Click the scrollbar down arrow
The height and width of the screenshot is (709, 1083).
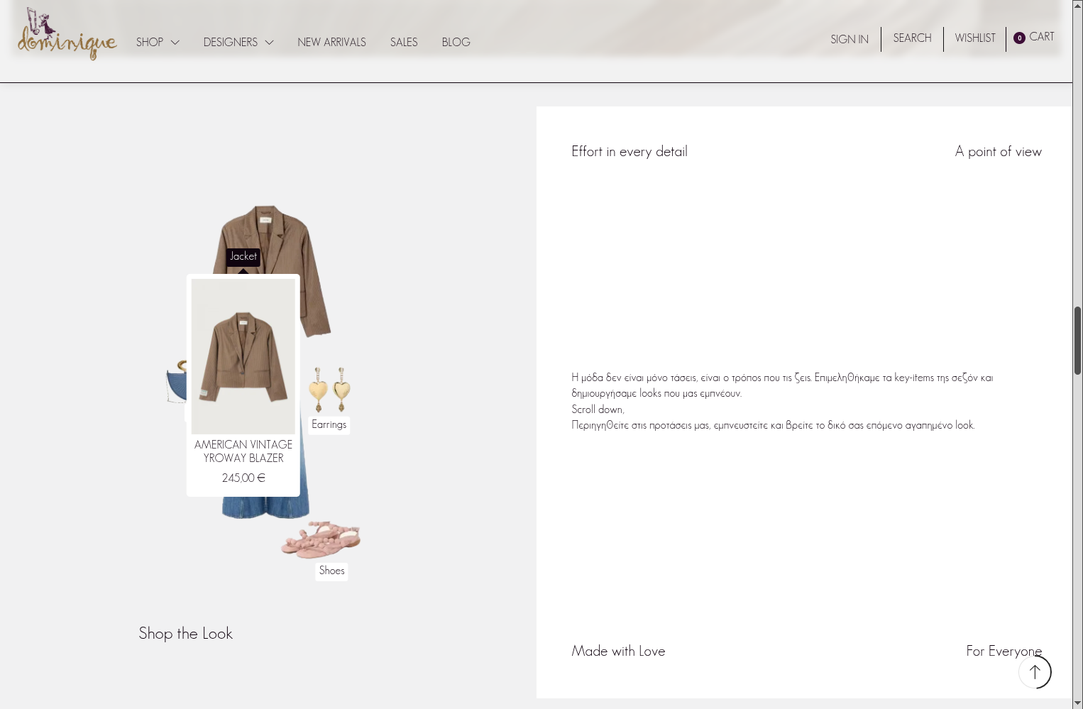[x=1077, y=703]
